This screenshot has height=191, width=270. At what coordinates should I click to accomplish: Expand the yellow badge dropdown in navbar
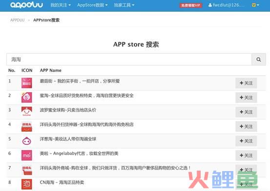[255, 5]
